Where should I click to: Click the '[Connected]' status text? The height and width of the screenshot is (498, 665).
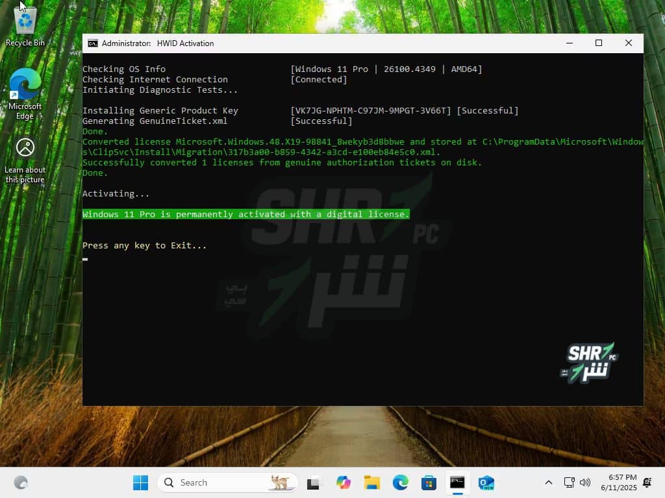click(x=318, y=80)
